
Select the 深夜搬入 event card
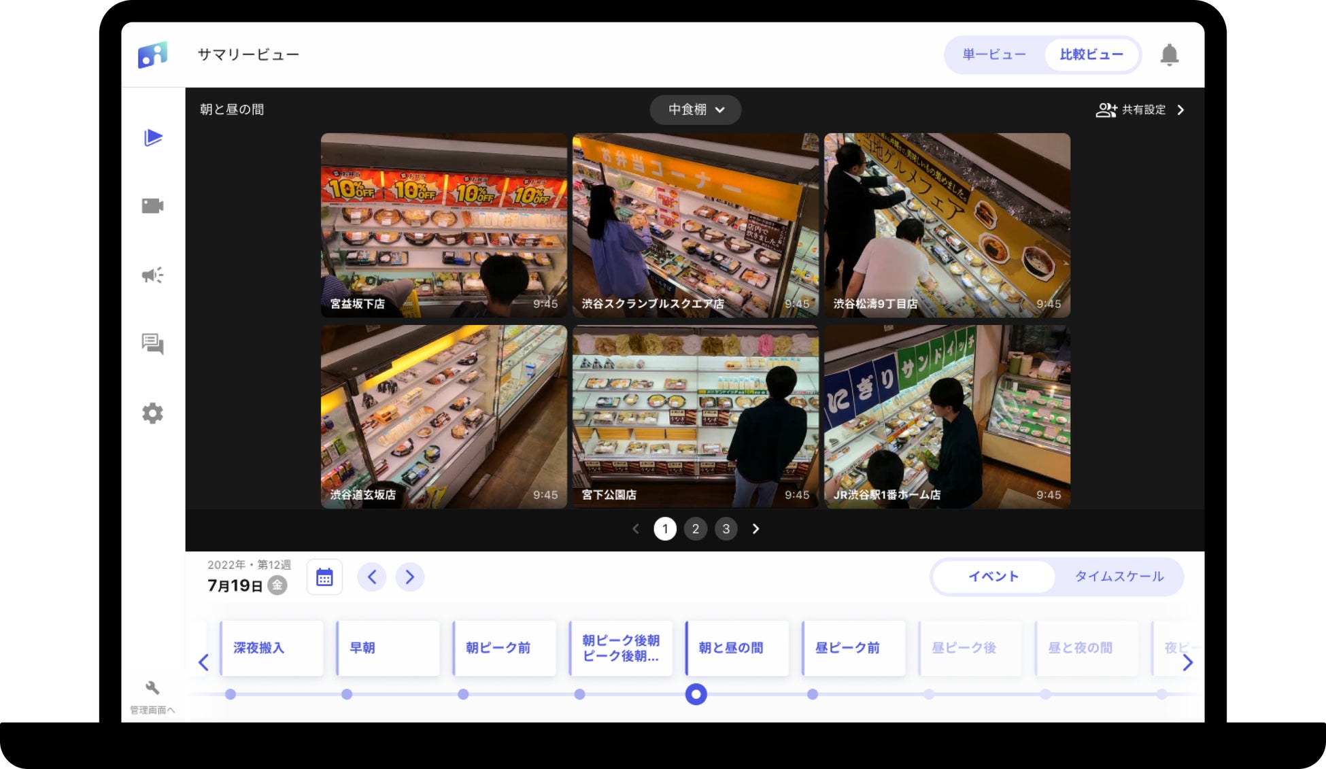click(271, 648)
